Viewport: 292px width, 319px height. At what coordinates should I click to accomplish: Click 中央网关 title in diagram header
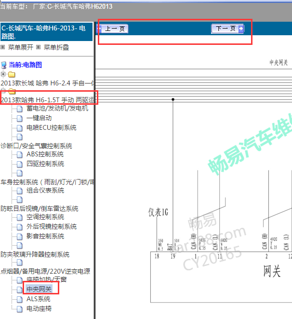point(279,62)
